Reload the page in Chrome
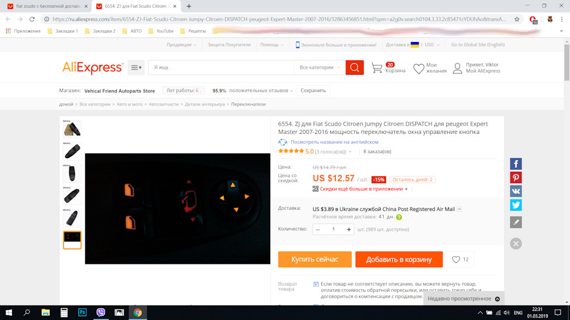 (x=32, y=19)
